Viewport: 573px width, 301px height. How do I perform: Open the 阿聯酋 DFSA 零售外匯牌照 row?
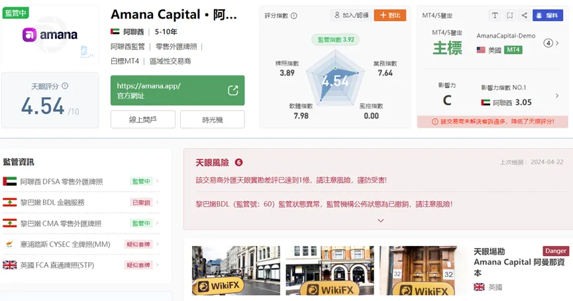coord(81,181)
